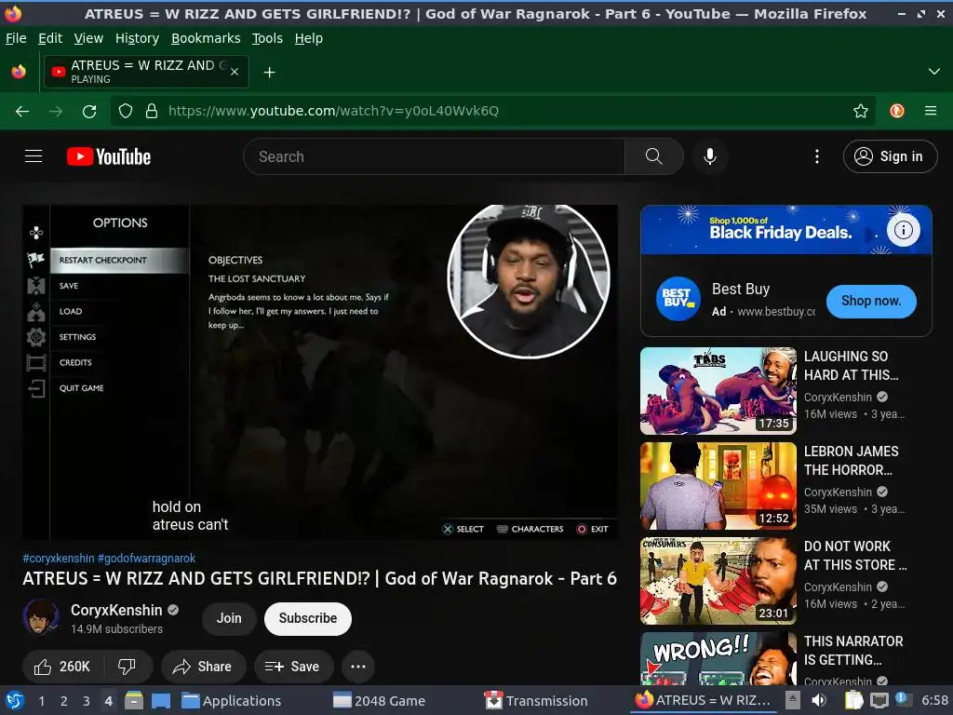Show tracking protection shield info
This screenshot has height=715, width=953.
click(126, 112)
